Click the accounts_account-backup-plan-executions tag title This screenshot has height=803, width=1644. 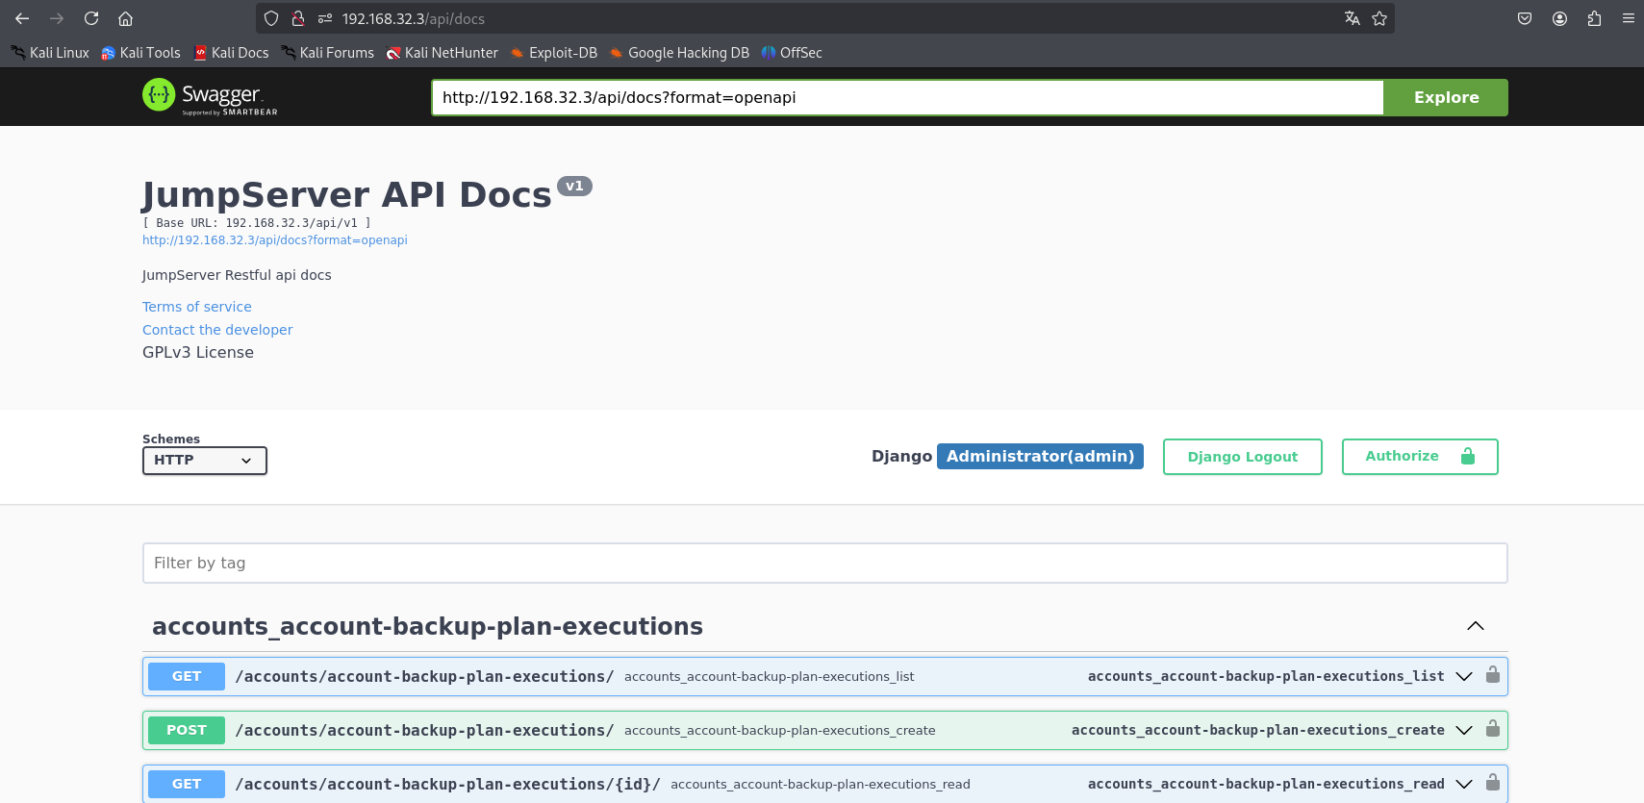427,626
